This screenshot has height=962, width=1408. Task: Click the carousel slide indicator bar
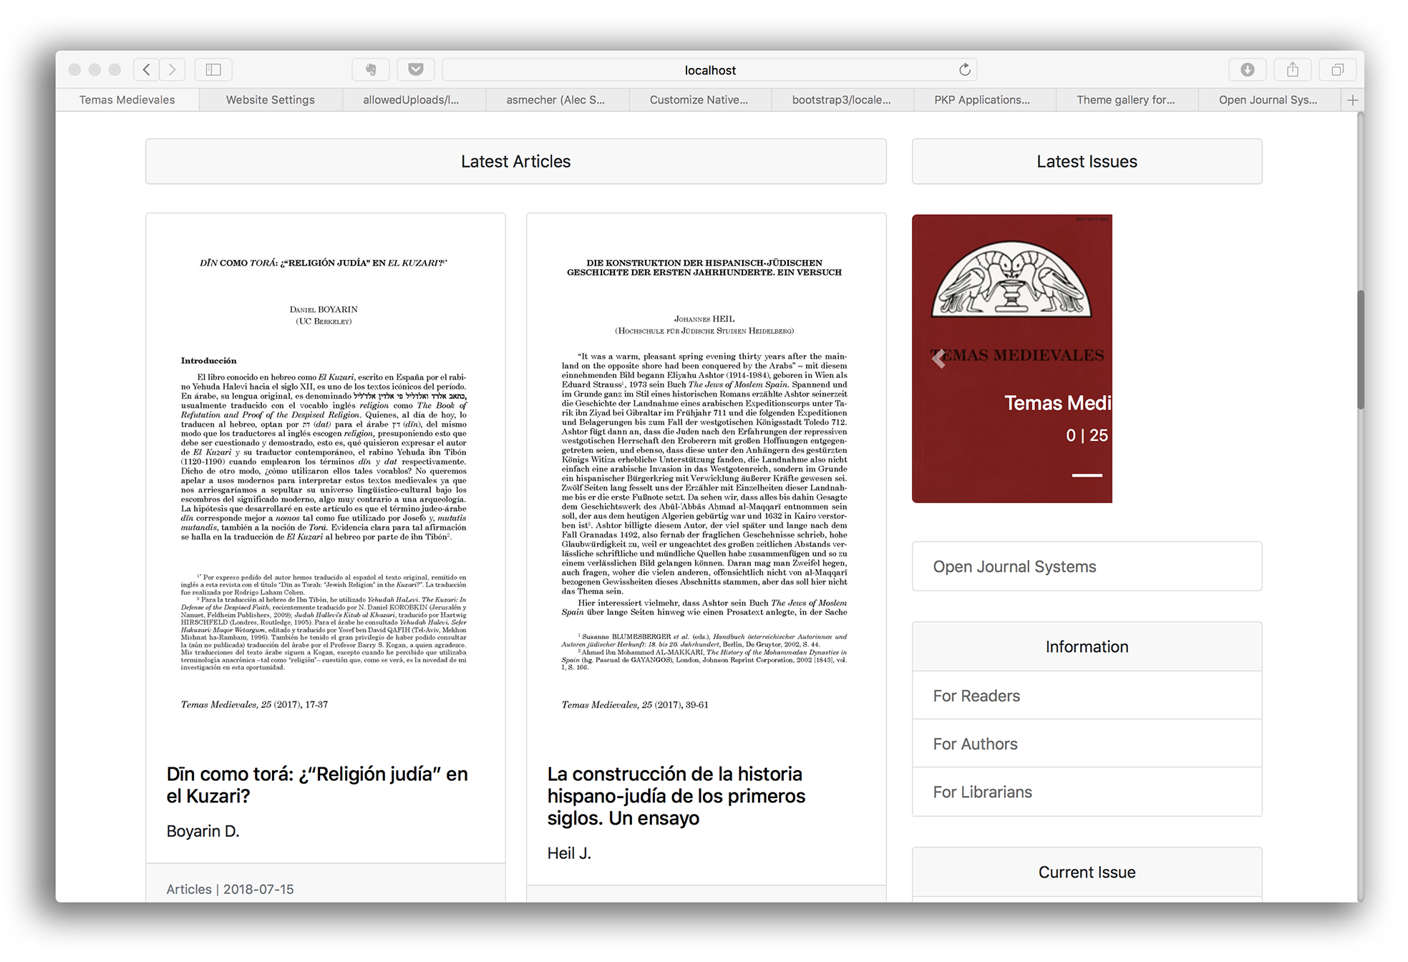click(x=1087, y=475)
